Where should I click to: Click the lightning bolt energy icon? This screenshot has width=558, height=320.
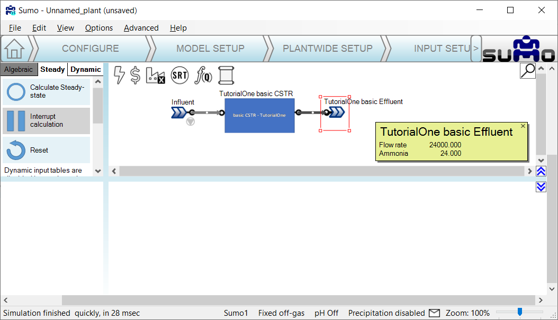click(120, 76)
